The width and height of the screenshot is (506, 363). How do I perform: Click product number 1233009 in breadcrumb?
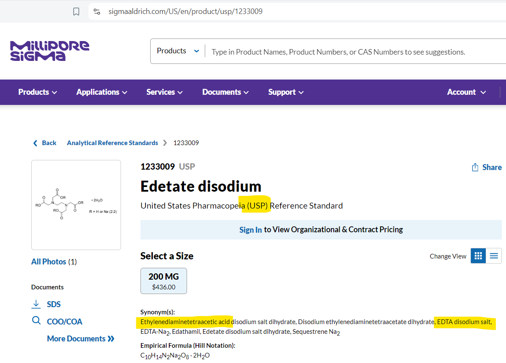tap(186, 143)
